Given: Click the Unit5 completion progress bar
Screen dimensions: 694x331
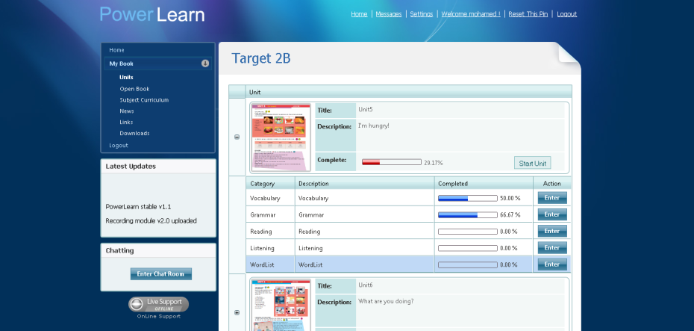Looking at the screenshot, I should [x=390, y=162].
